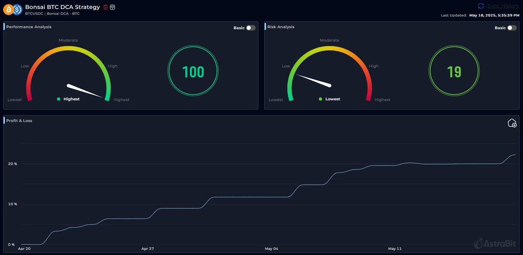Screen dimensions: 523x255
Task: Click the Risk Analysis panel heading
Action: (x=281, y=27)
